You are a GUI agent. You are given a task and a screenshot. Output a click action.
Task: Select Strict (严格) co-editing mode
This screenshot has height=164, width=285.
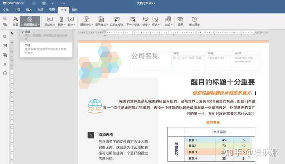pyautogui.click(x=46, y=49)
